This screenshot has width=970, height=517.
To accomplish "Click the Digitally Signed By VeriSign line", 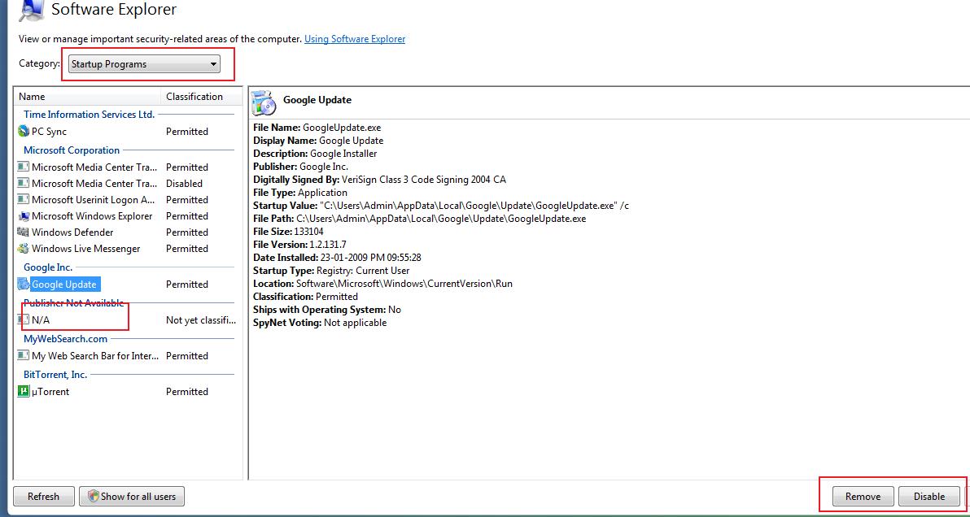I will click(x=379, y=180).
